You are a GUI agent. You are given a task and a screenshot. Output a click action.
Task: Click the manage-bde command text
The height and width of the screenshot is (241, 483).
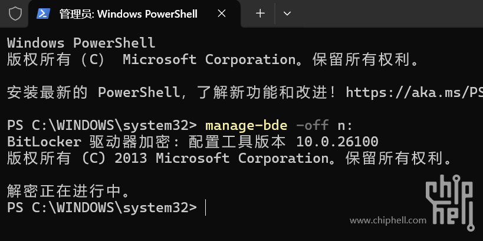[x=245, y=125]
